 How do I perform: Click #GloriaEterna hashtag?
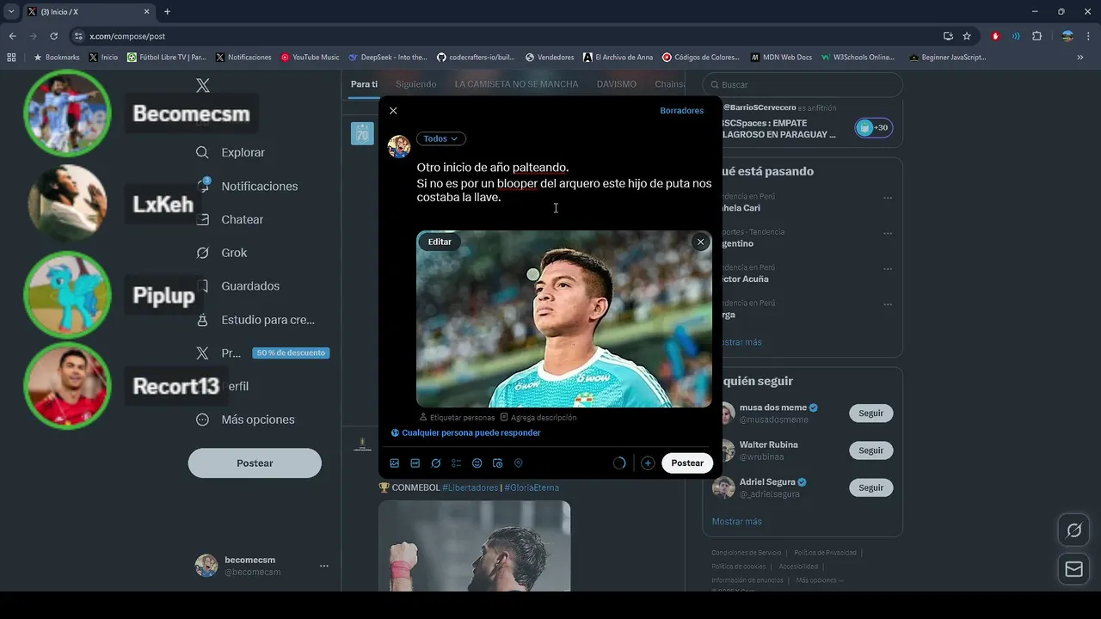point(532,487)
